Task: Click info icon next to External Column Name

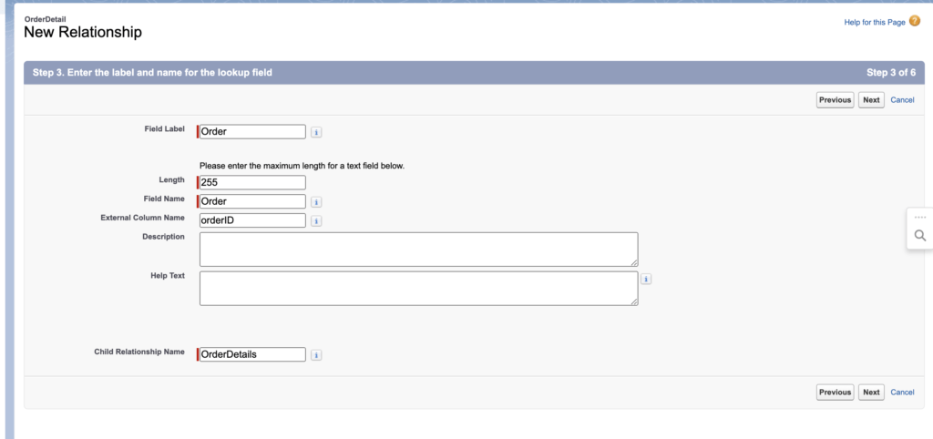Action: click(x=316, y=220)
